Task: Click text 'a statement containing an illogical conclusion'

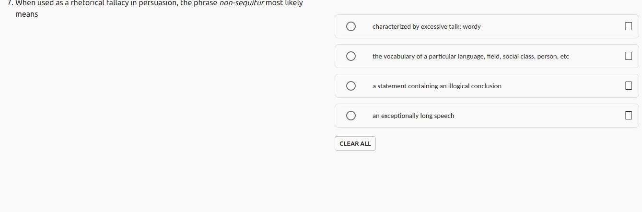Action: point(437,86)
